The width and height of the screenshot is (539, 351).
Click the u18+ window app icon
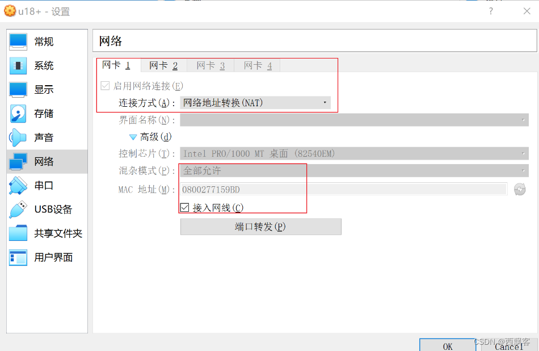pyautogui.click(x=10, y=11)
